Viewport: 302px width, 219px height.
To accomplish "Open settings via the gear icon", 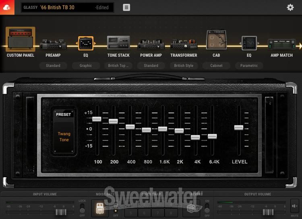I will 290,8.
